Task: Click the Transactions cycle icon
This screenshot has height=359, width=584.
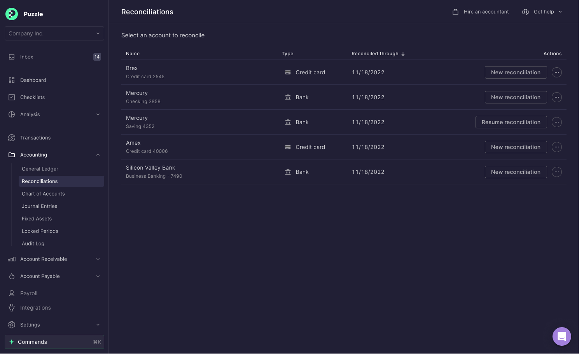Action: pyautogui.click(x=12, y=138)
